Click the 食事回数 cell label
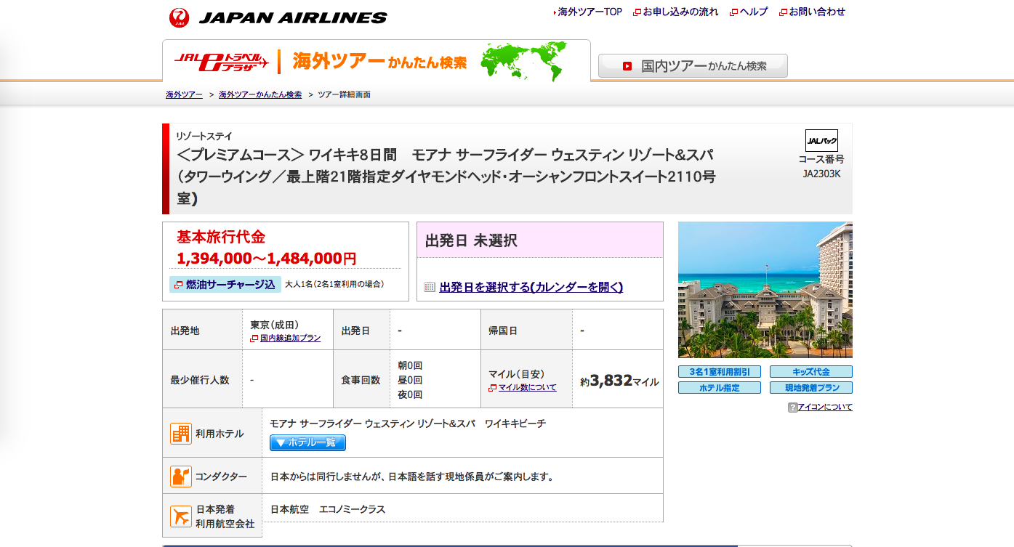 tap(361, 380)
